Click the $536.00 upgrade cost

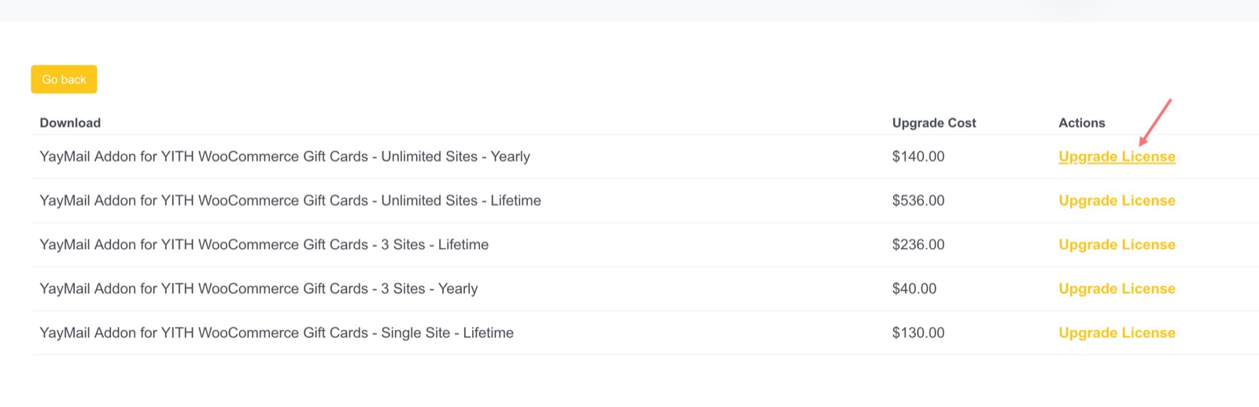click(918, 200)
